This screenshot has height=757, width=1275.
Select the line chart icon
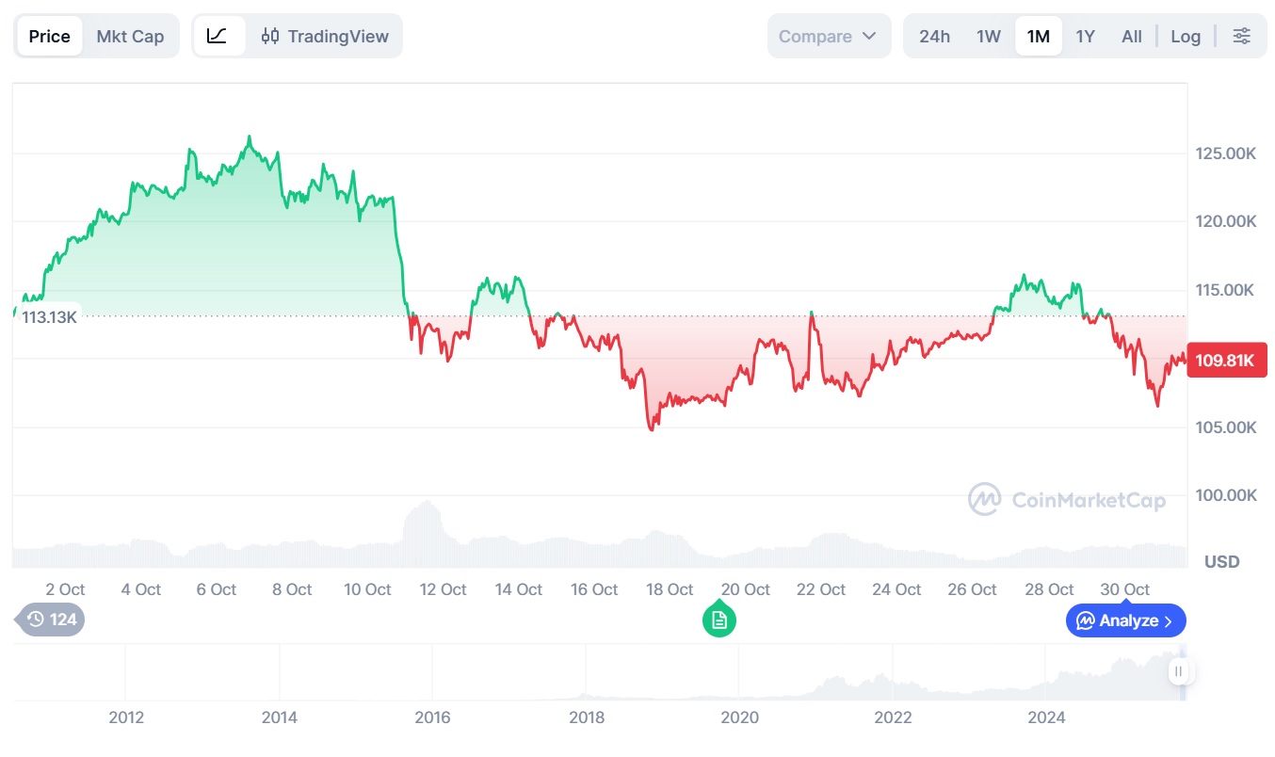(x=218, y=37)
